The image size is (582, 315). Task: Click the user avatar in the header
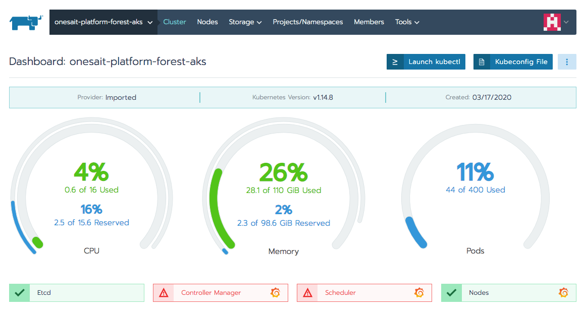pyautogui.click(x=553, y=22)
